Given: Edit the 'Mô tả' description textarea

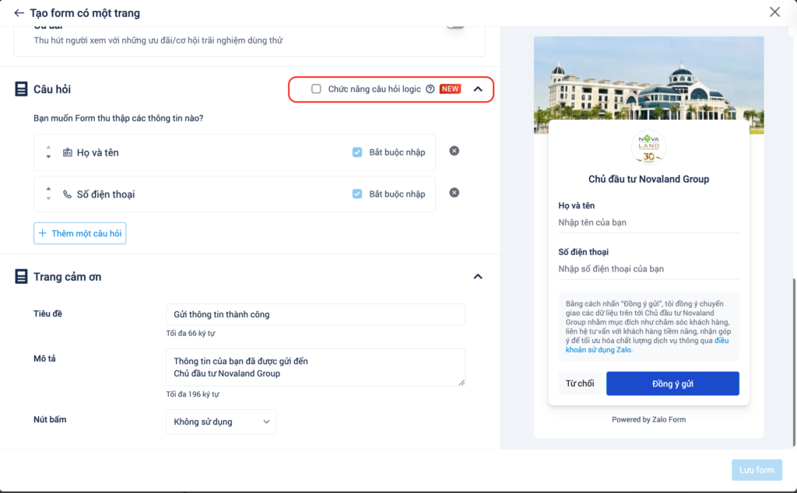Looking at the screenshot, I should 316,367.
